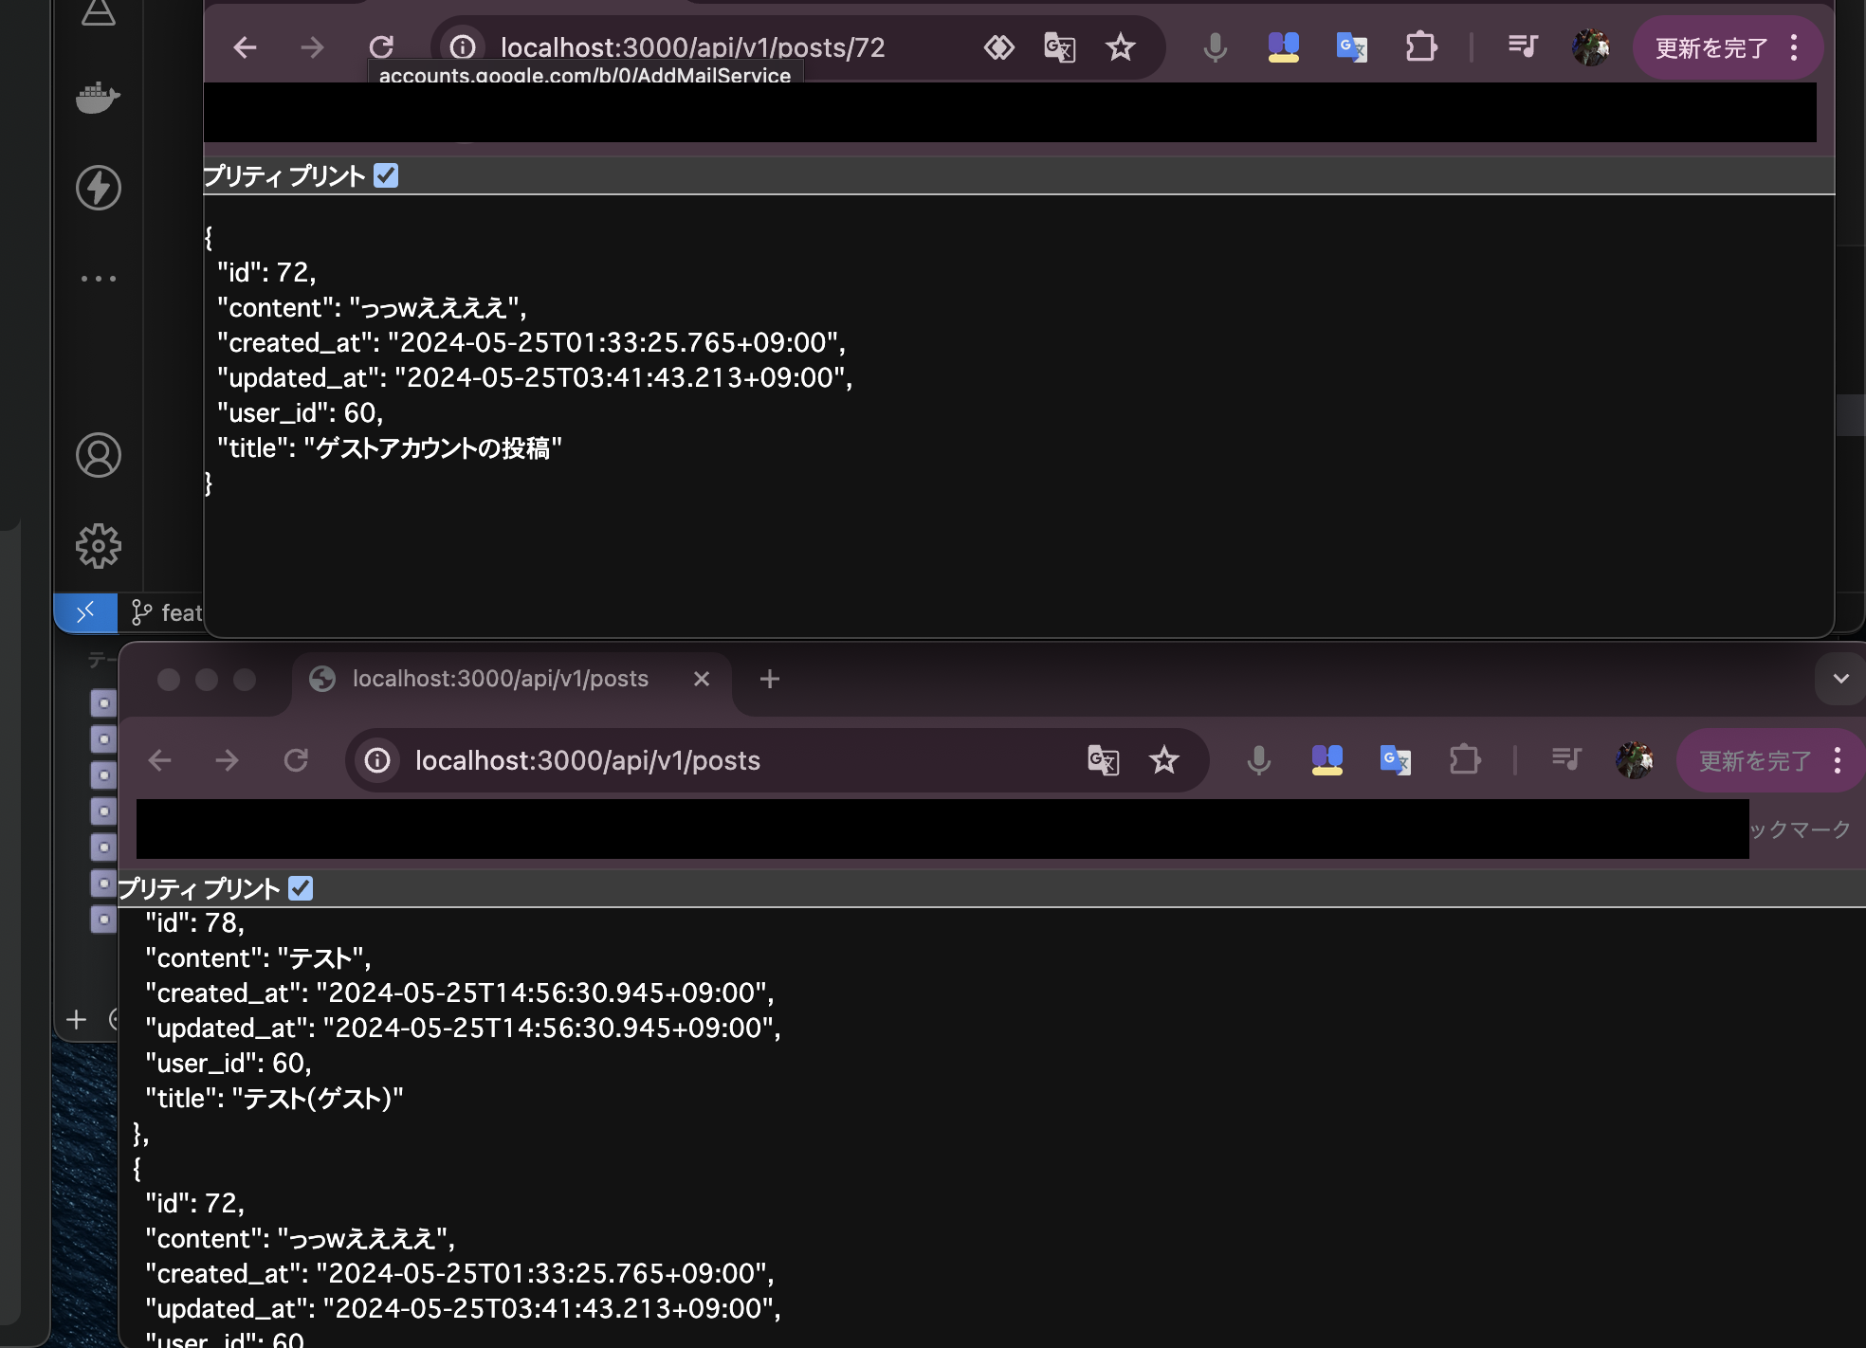Bookmark the posts/72 page with star
Image resolution: width=1866 pixels, height=1348 pixels.
coord(1120,47)
